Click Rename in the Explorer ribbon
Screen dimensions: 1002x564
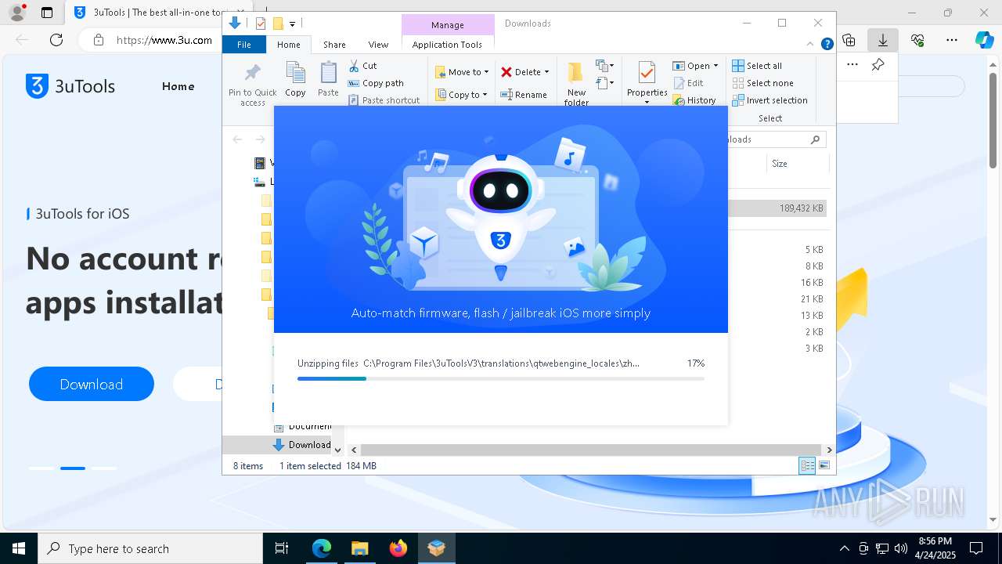click(x=524, y=95)
